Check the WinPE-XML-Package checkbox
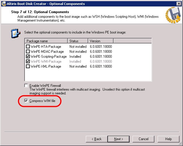 (x=28, y=66)
